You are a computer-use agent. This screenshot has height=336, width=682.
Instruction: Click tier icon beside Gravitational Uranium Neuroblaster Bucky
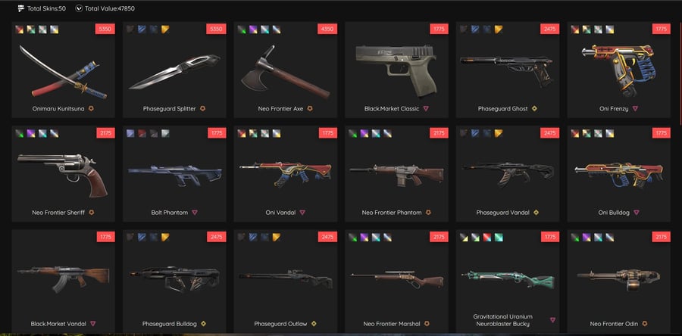[552, 320]
